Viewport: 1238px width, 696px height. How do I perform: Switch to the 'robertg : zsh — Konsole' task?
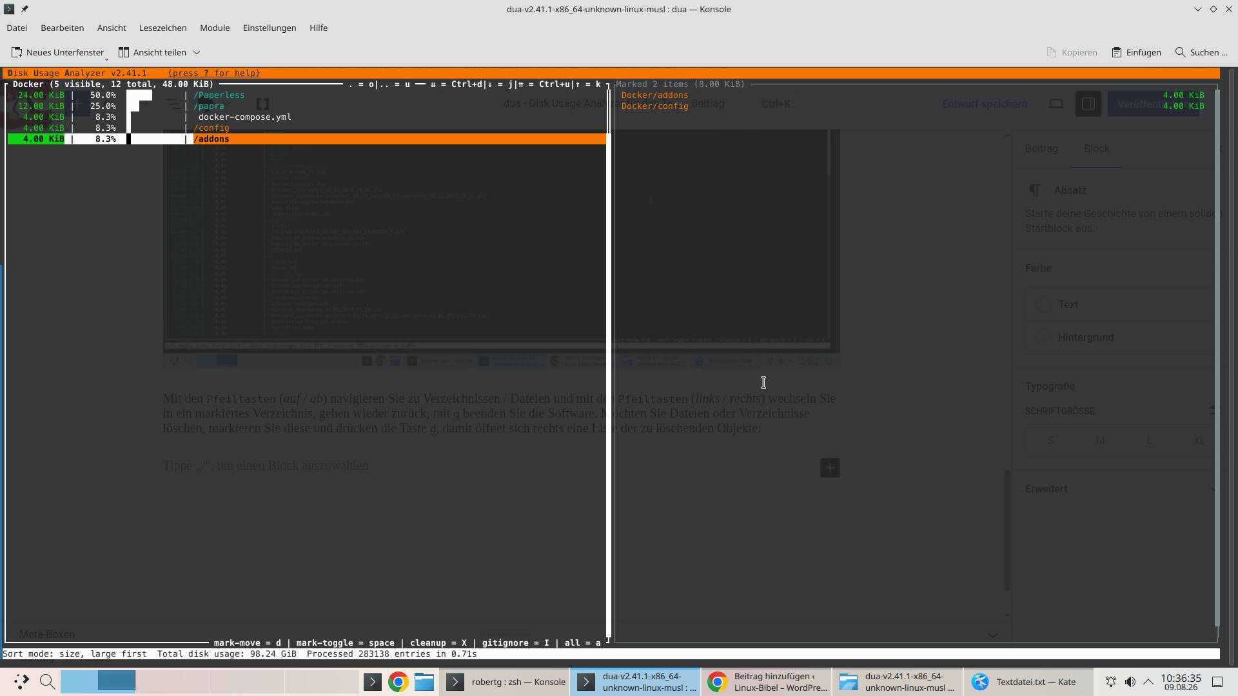(506, 682)
